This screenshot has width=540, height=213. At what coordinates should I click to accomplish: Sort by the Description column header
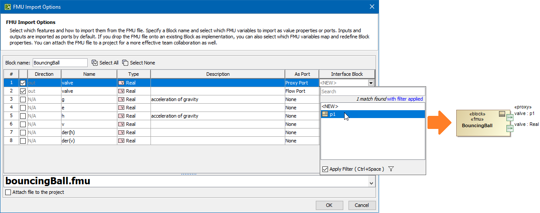(x=218, y=74)
